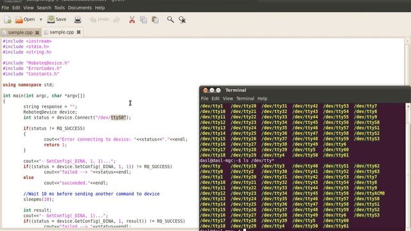Click the Find magnifier icon

tap(170, 20)
